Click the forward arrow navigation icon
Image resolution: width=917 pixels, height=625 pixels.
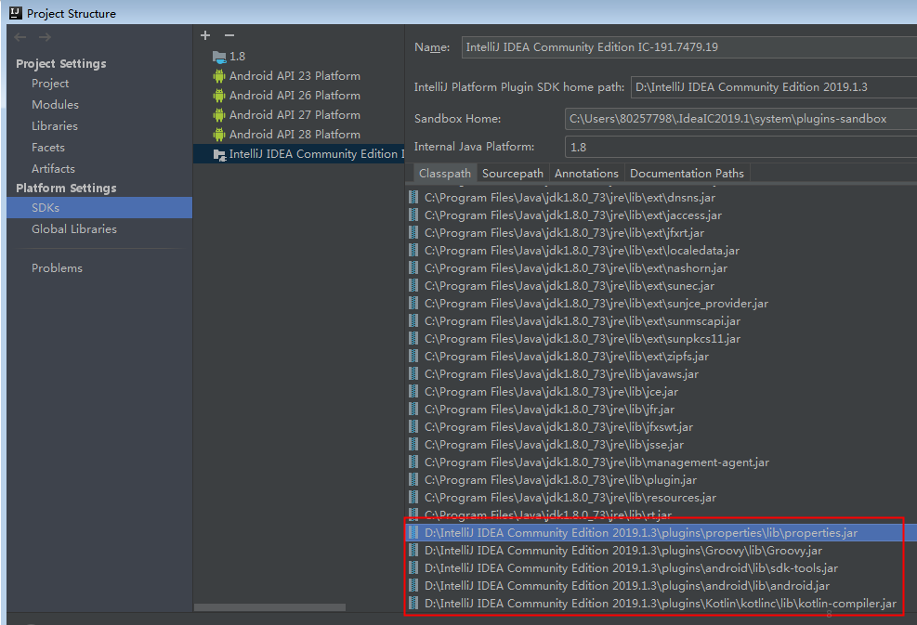(x=45, y=37)
